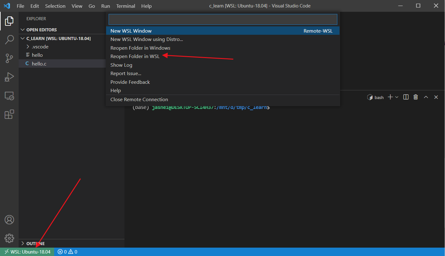Open the Run and Debug view icon
The height and width of the screenshot is (256, 445).
tap(9, 77)
